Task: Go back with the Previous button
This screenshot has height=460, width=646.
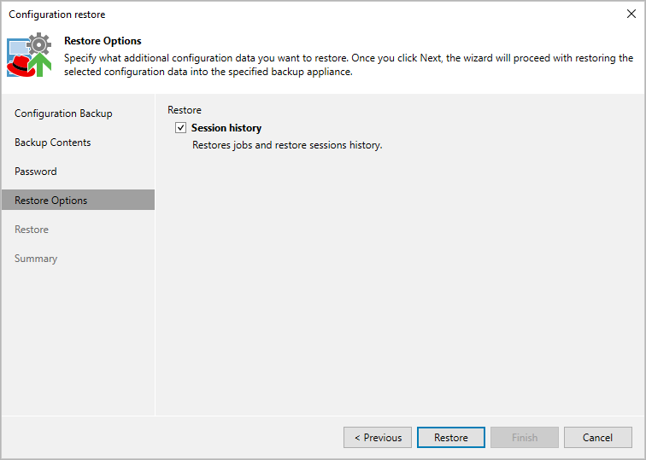Action: tap(378, 437)
